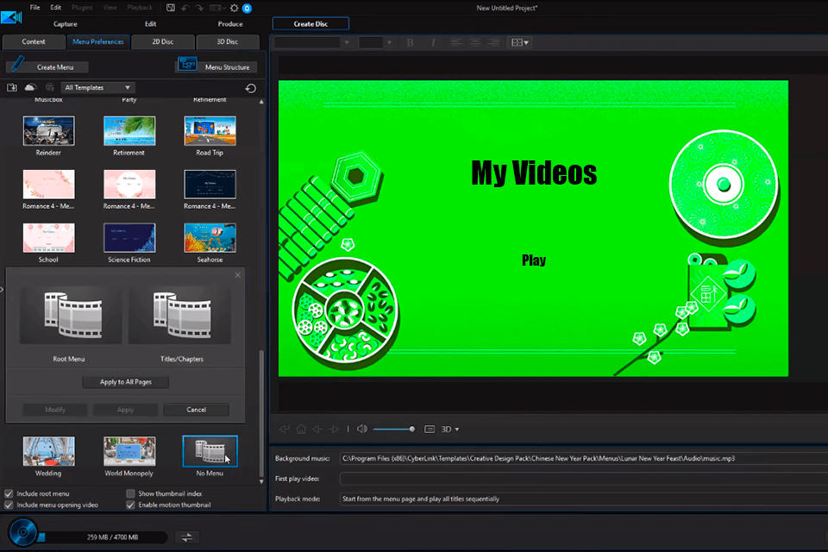Switch to the 2D Disc tab
Image resolution: width=828 pixels, height=552 pixels.
(162, 41)
